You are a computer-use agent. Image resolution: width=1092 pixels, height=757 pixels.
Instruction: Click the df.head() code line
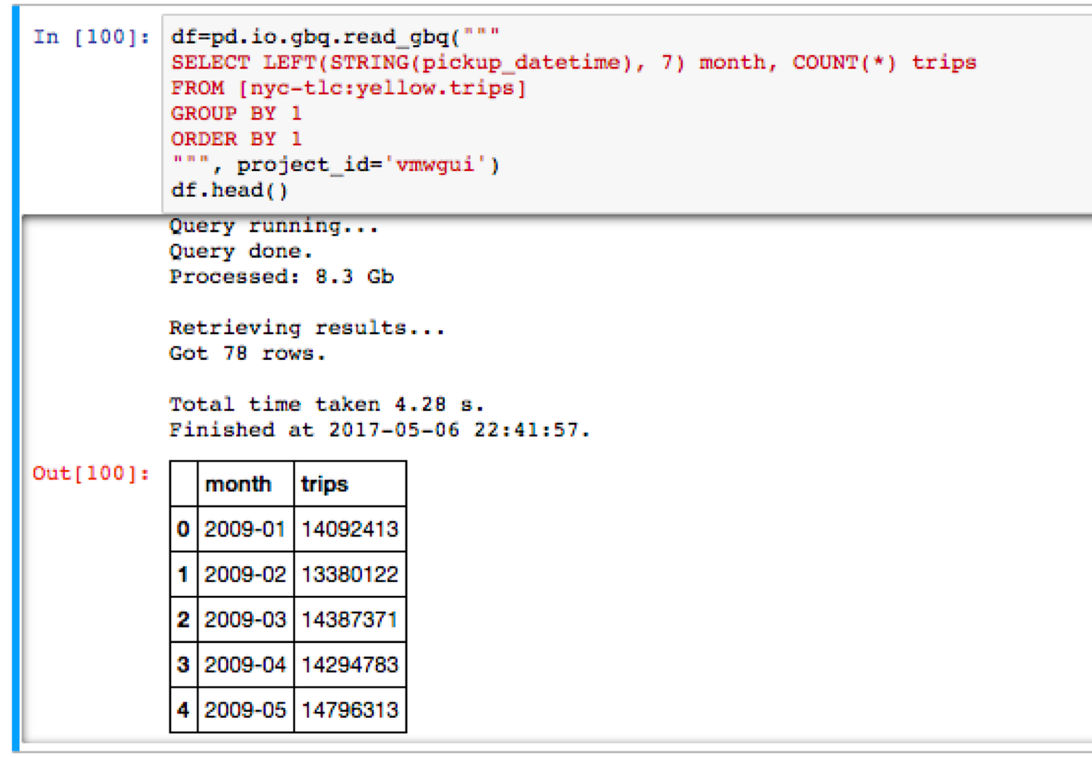[x=229, y=190]
